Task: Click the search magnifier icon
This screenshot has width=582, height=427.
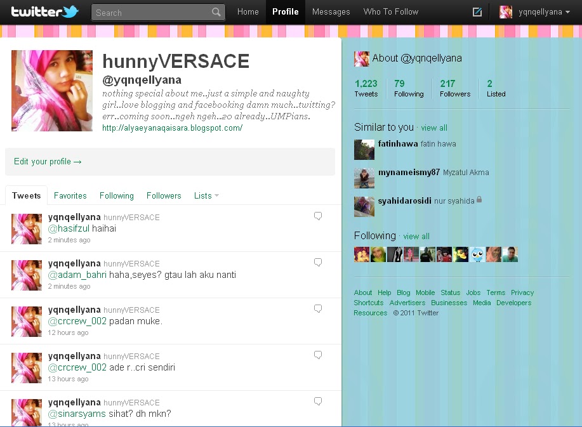Action: (x=216, y=12)
